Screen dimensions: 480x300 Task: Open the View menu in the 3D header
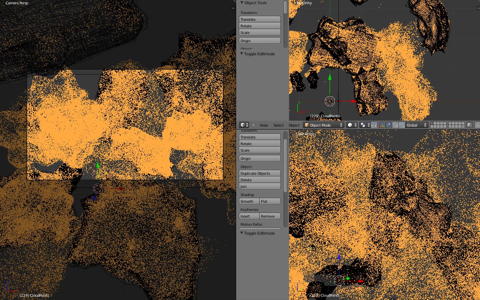(264, 125)
